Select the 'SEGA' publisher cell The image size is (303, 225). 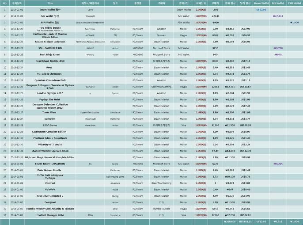click(x=90, y=215)
